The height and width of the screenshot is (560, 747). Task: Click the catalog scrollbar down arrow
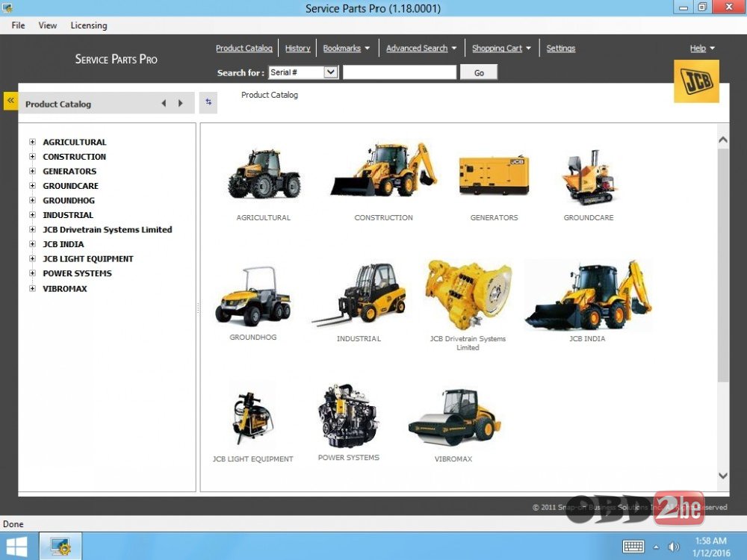pyautogui.click(x=722, y=475)
